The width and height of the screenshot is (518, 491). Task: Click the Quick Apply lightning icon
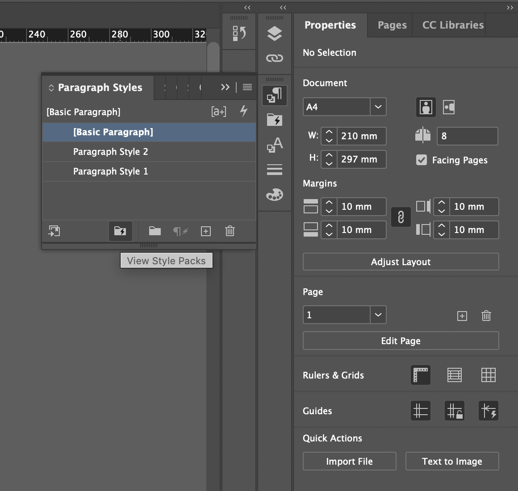244,111
